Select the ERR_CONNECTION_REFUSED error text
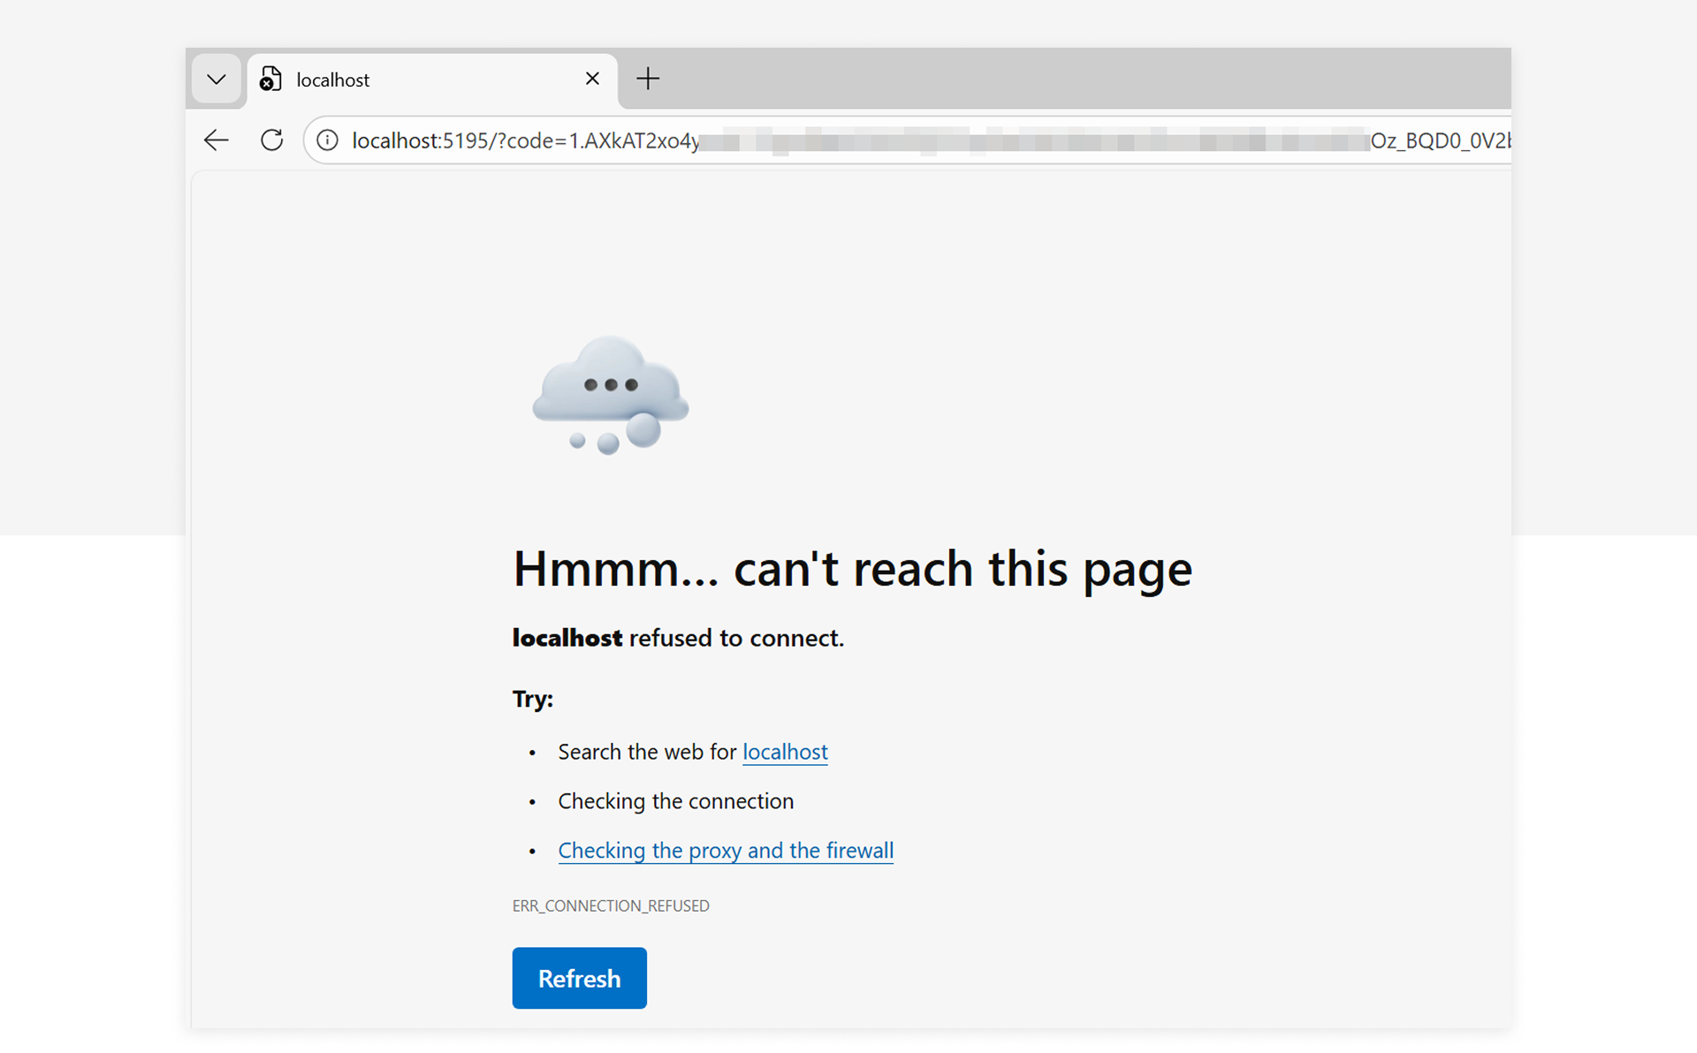This screenshot has width=1697, height=1053. 611,905
